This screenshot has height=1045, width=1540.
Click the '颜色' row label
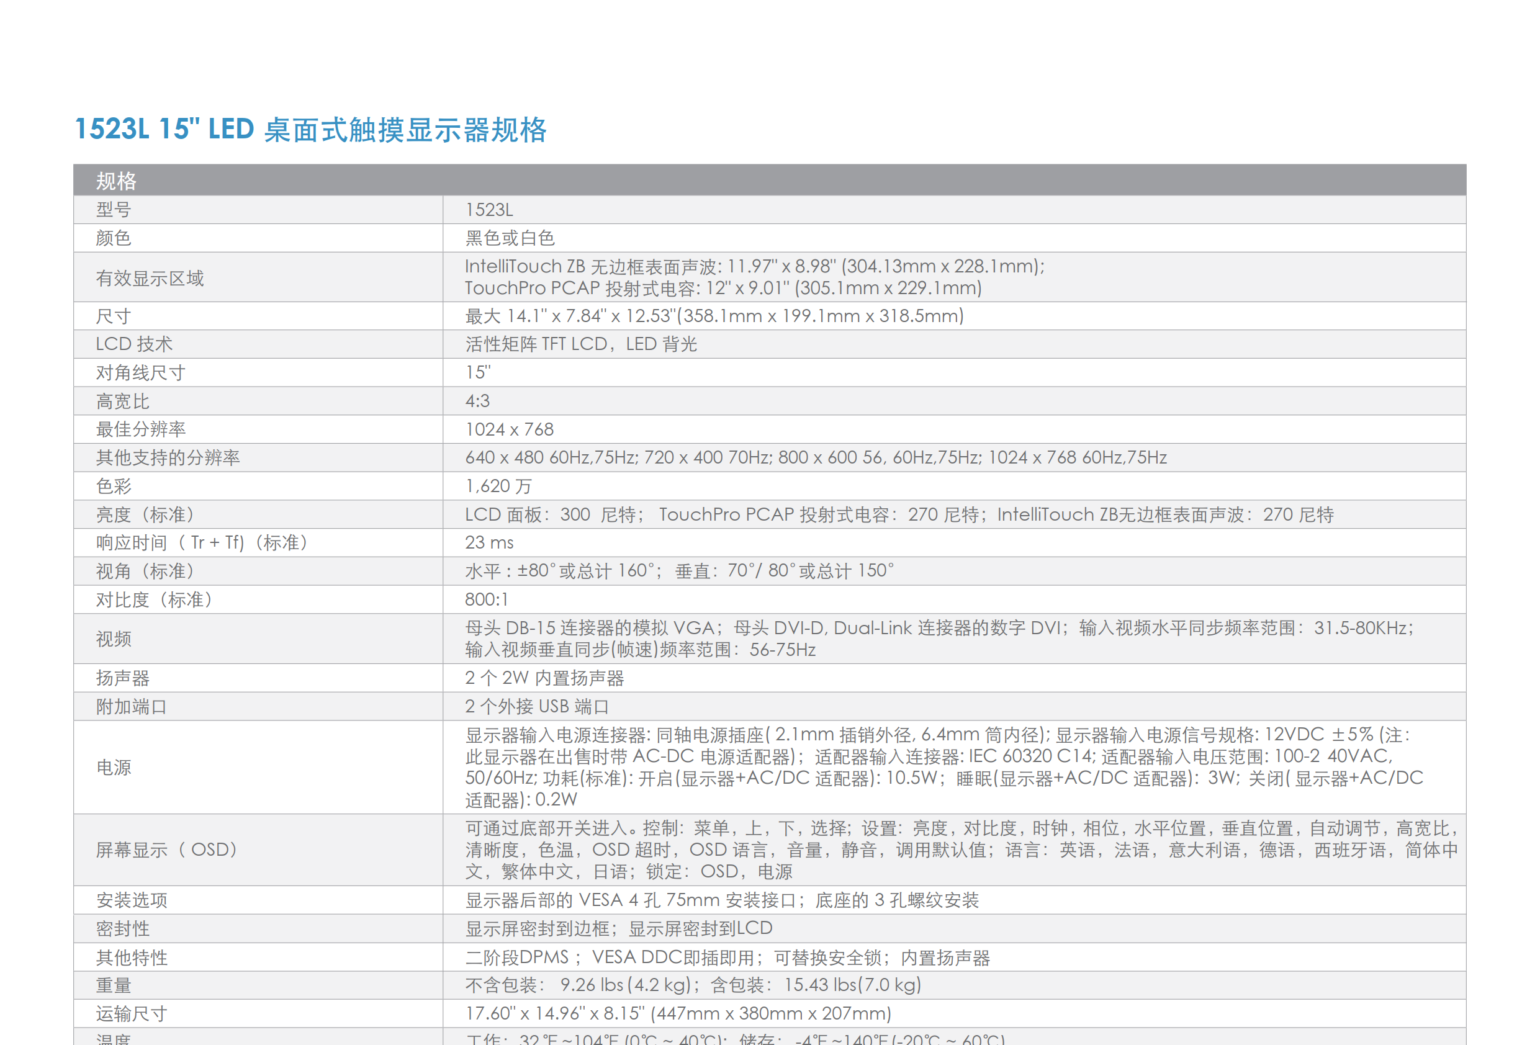click(x=114, y=238)
